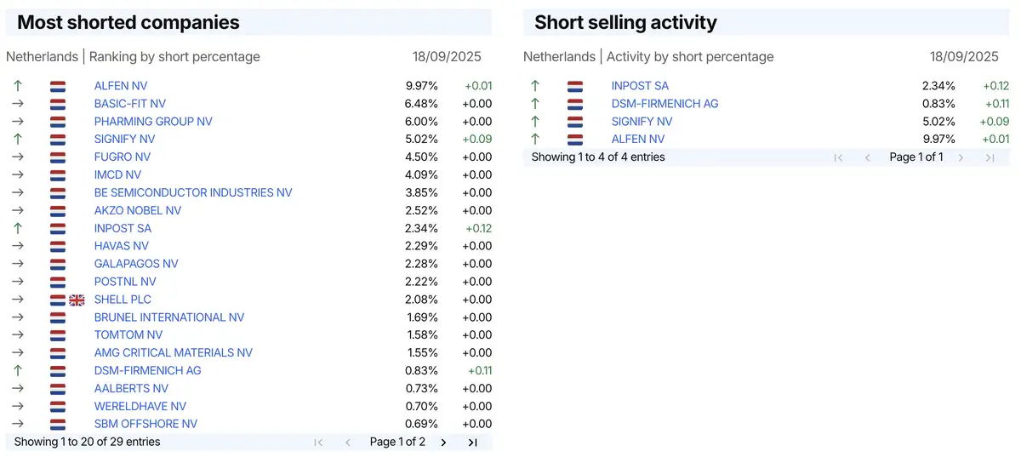This screenshot has height=457, width=1021.
Task: Click the 'Netherlands | Ranking by short percentage' subtitle
Action: point(133,57)
